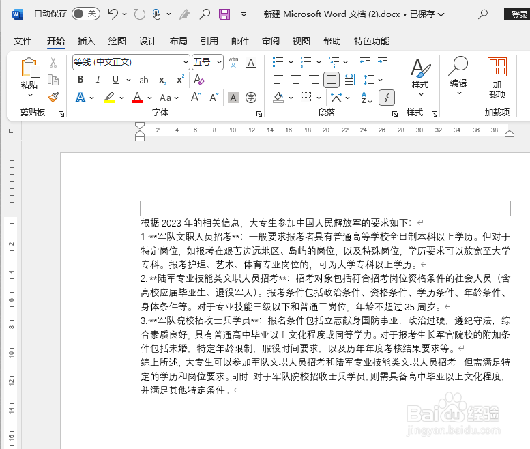The height and width of the screenshot is (449, 530).
Task: Expand multilevel list options arrow
Action: (345, 62)
